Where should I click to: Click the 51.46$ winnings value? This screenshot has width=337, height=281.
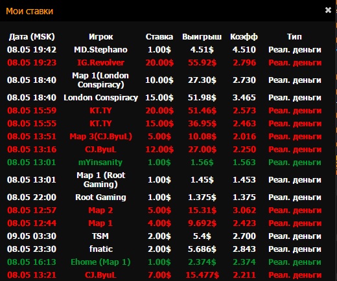[x=202, y=111]
